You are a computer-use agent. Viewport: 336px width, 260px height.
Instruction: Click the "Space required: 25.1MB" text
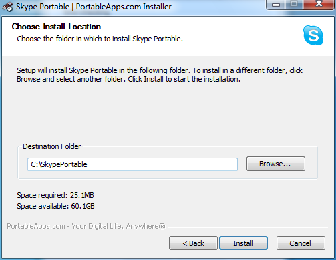55,195
